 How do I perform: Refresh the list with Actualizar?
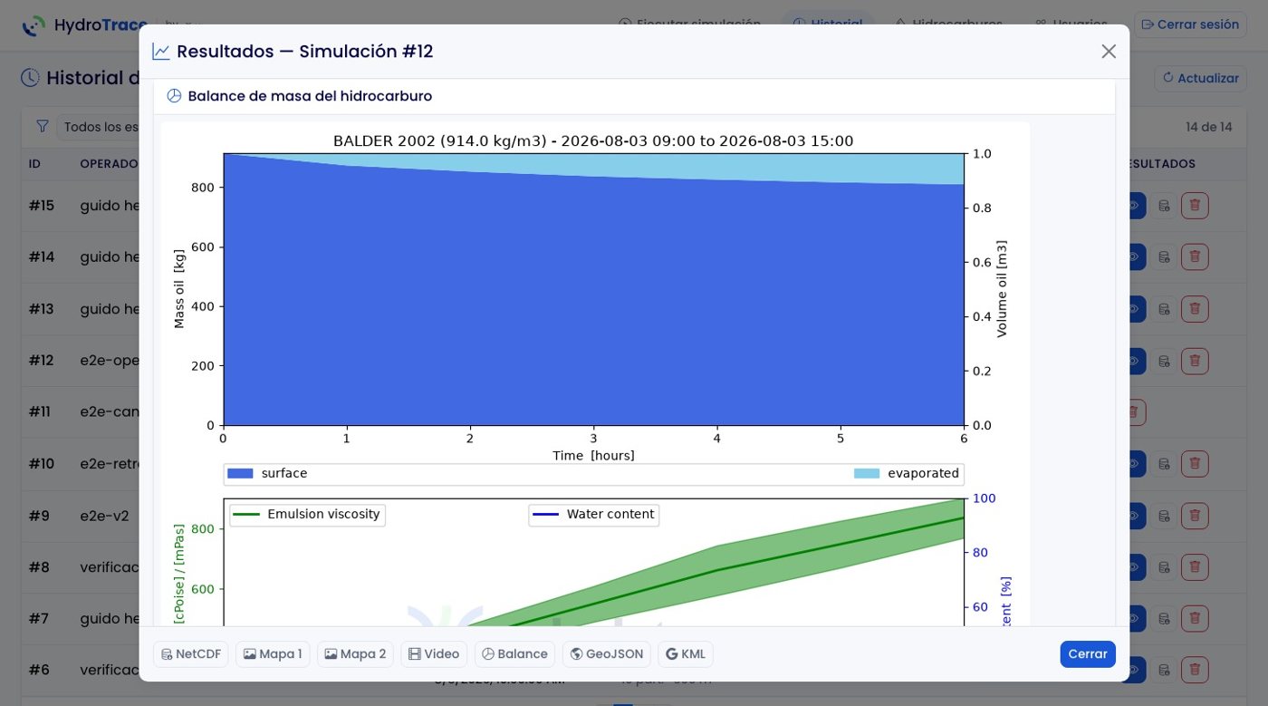pyautogui.click(x=1200, y=78)
